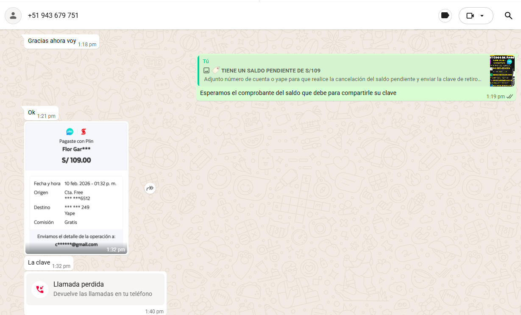Select the "Esperamos el comprobante" sent message
Image resolution: width=521 pixels, height=315 pixels.
click(298, 93)
